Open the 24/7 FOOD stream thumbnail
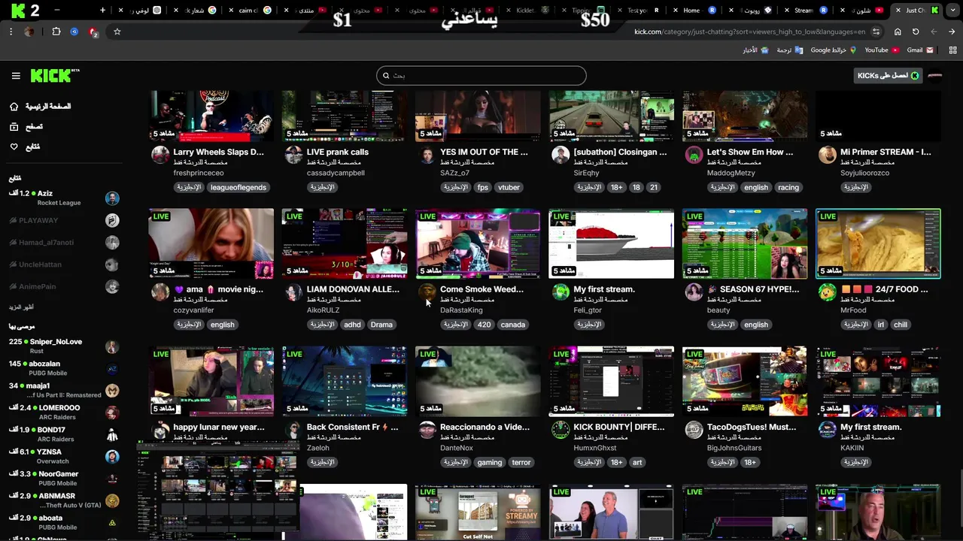Image resolution: width=963 pixels, height=541 pixels. pos(878,244)
